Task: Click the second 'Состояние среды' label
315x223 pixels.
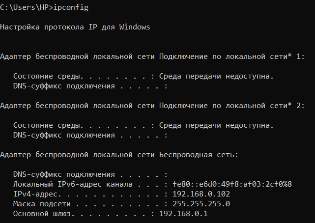Action: 46,125
